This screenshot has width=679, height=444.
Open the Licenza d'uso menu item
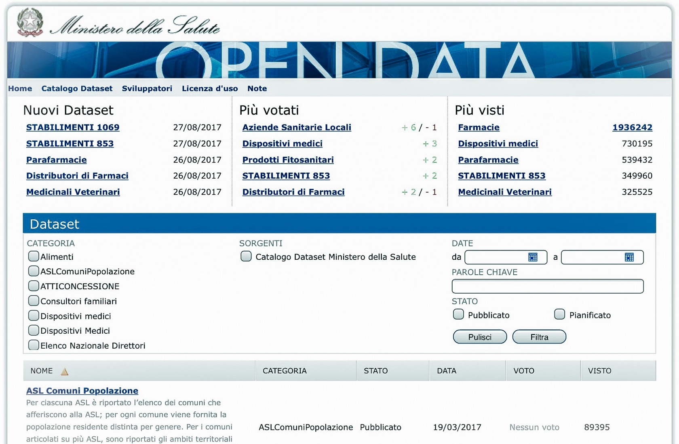coord(210,88)
